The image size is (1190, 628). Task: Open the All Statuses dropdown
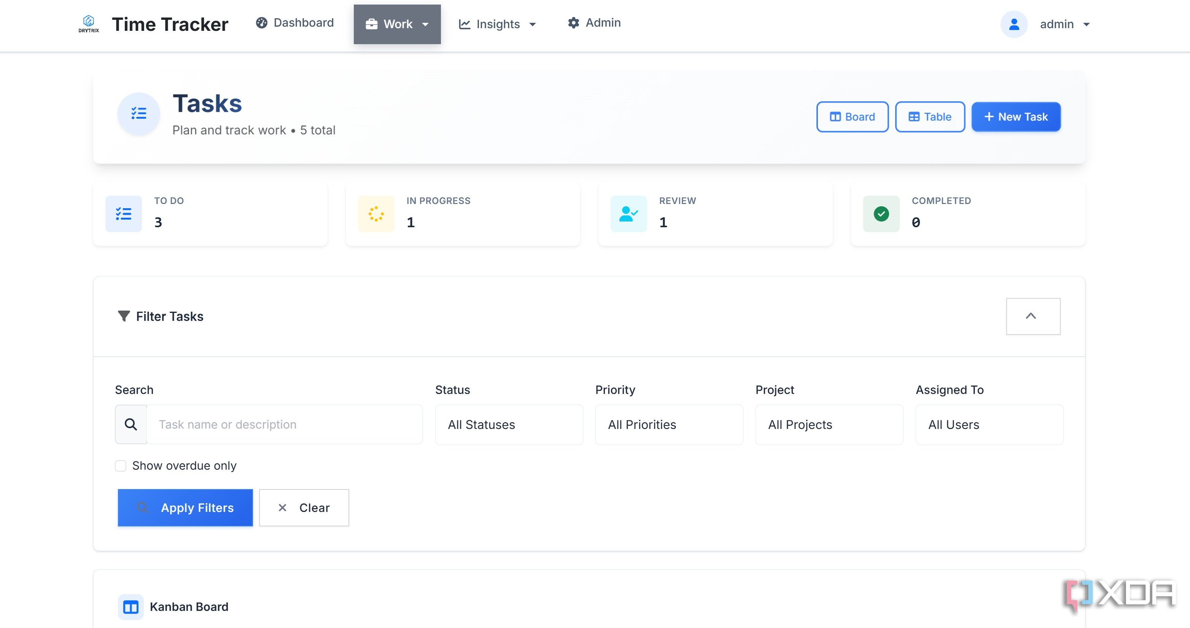tap(509, 425)
